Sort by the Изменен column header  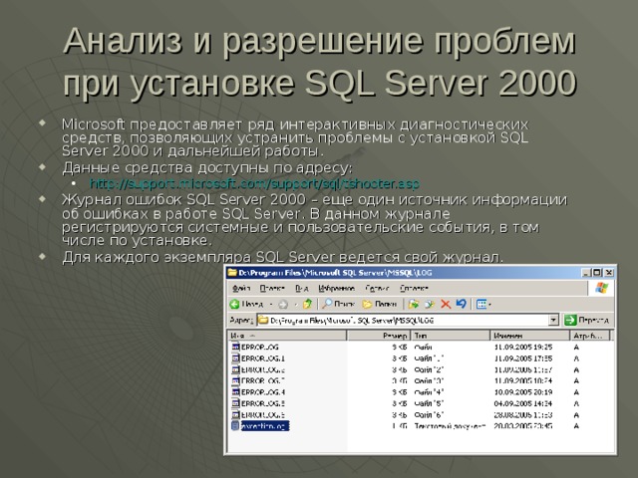coord(530,336)
